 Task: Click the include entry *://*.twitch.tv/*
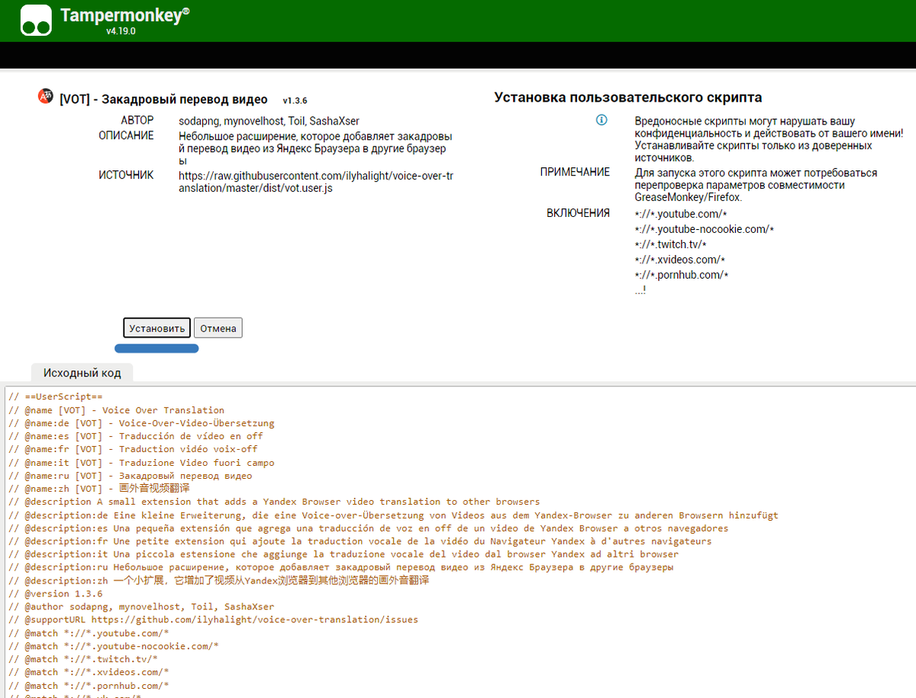click(670, 244)
